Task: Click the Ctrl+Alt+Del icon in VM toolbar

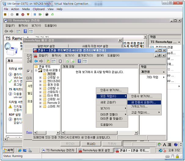Action: point(5,14)
